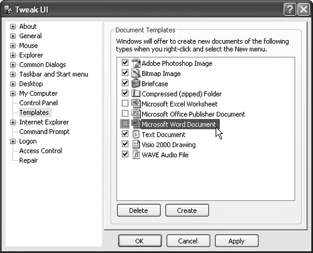This screenshot has height=253, width=313.
Task: Select Command Prompt in the tree
Action: point(44,132)
